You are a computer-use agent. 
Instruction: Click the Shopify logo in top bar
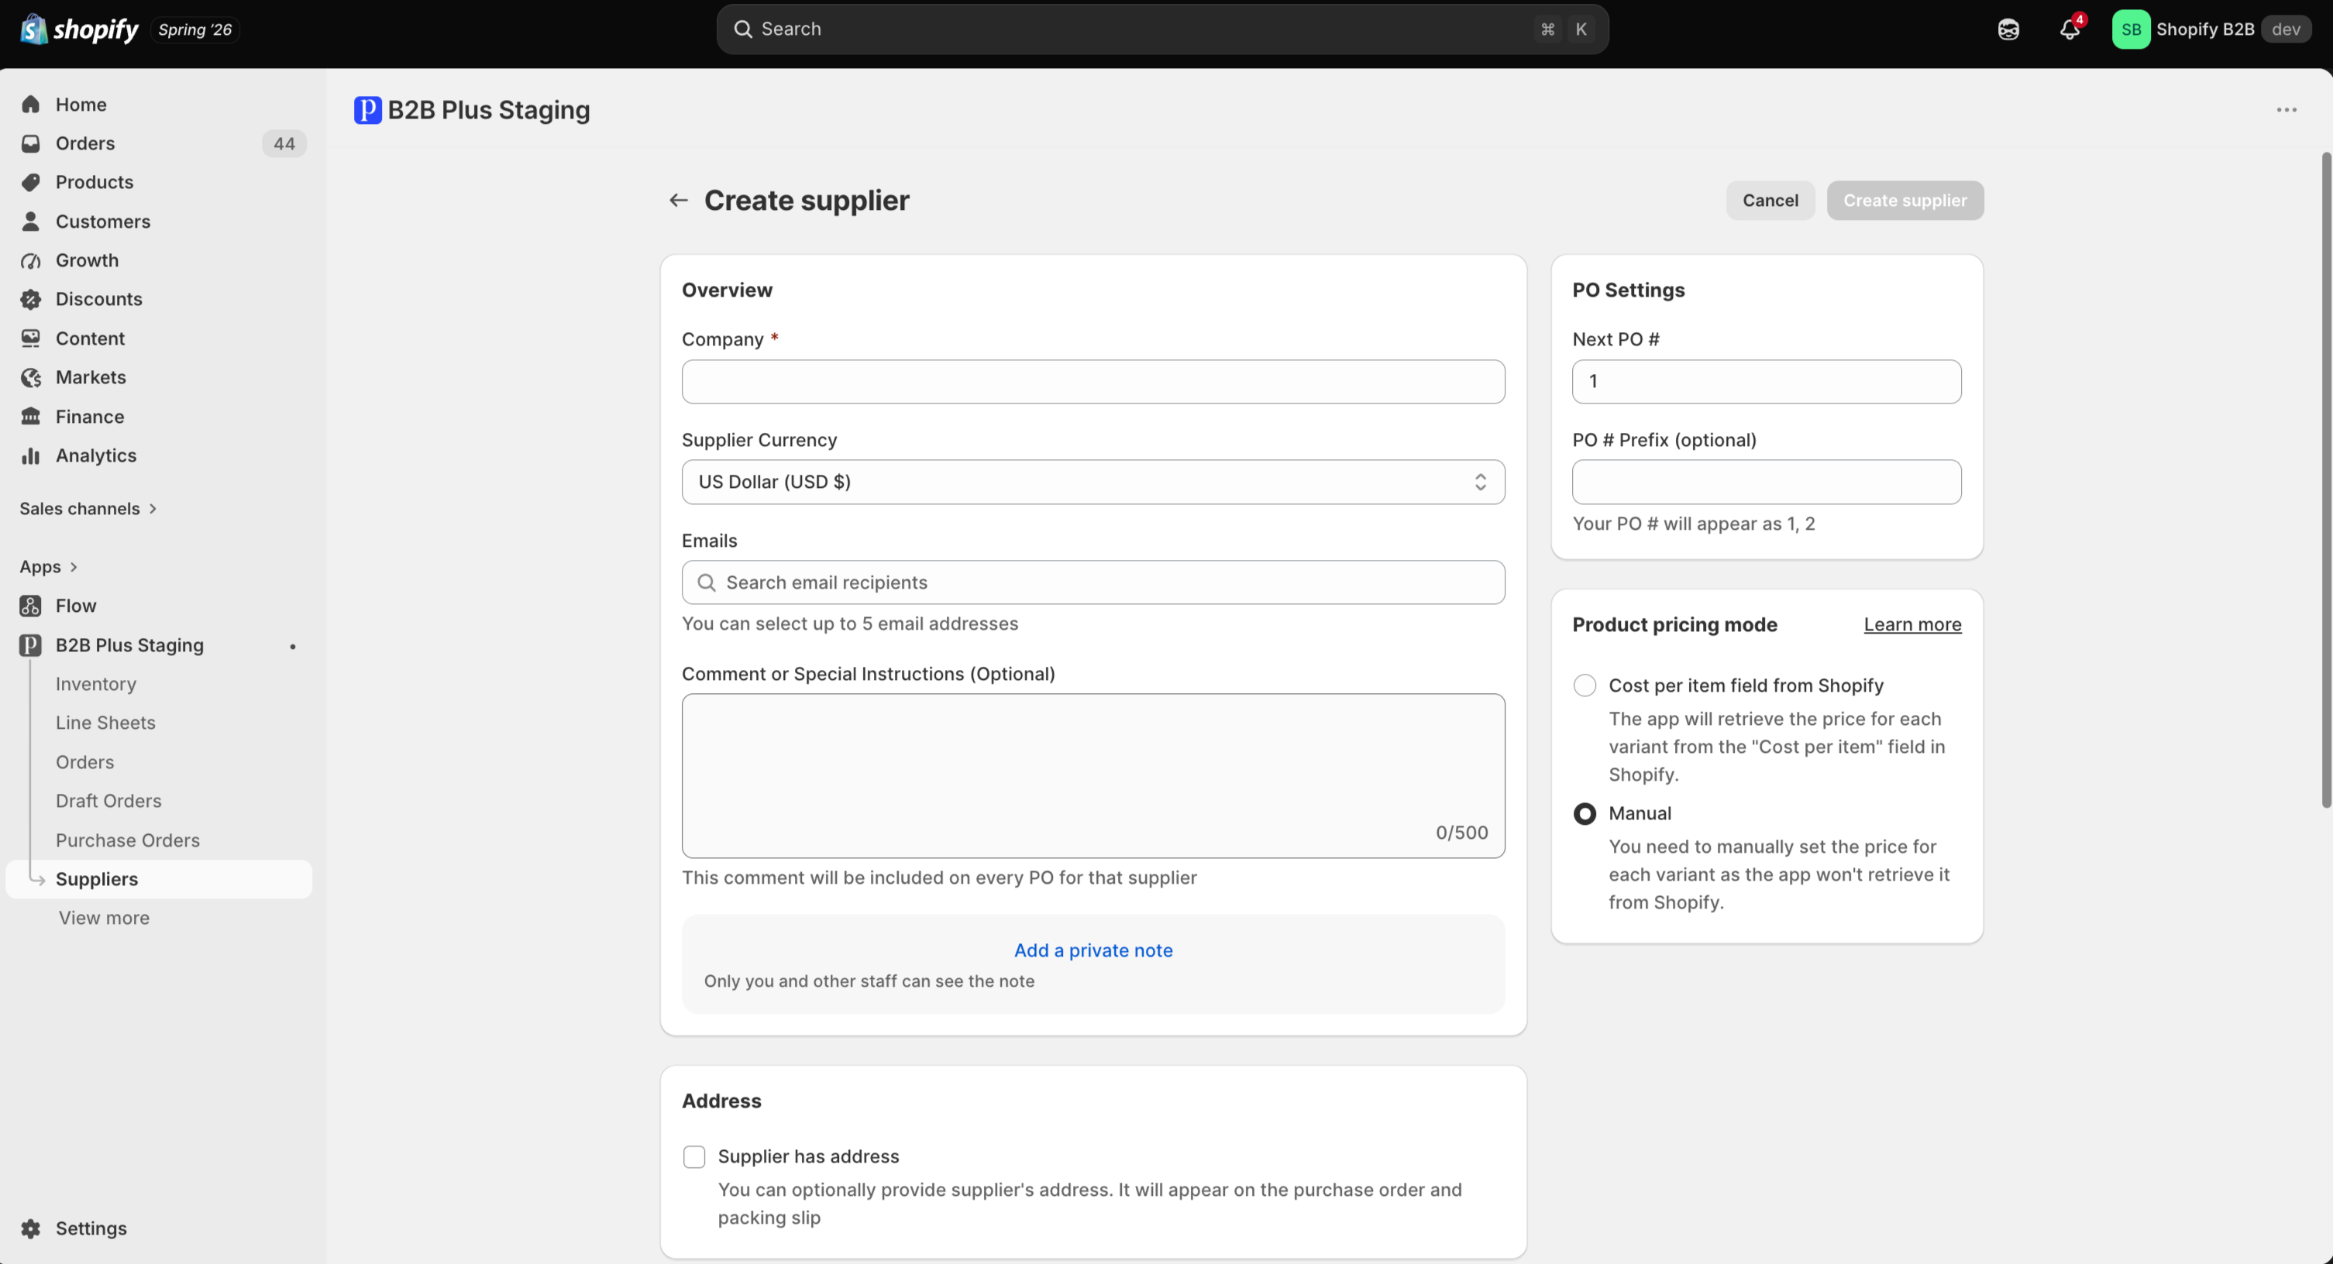pyautogui.click(x=79, y=29)
